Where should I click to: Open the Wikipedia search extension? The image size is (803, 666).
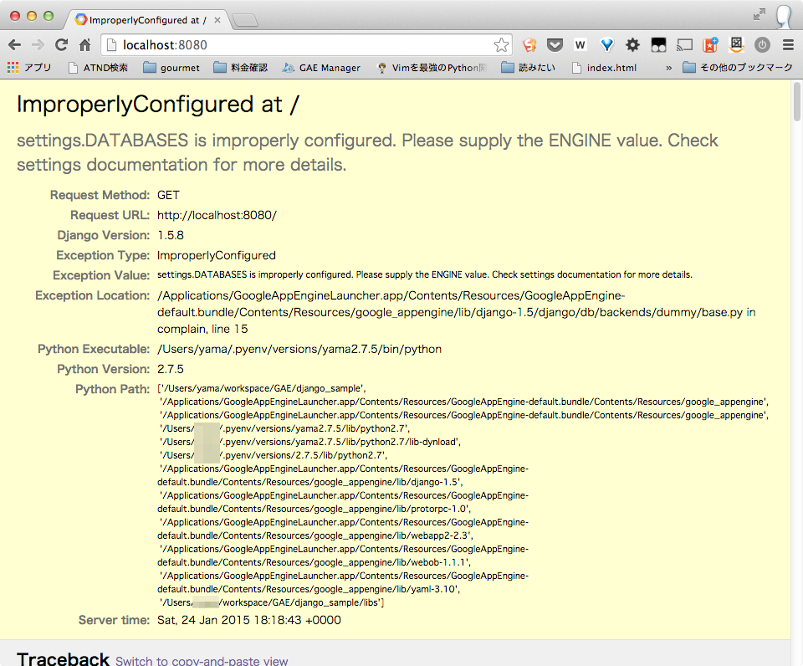580,44
